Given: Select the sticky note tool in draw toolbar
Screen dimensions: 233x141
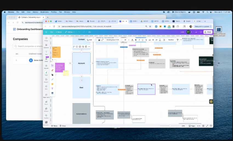Looking at the screenshot, I should coord(52,84).
